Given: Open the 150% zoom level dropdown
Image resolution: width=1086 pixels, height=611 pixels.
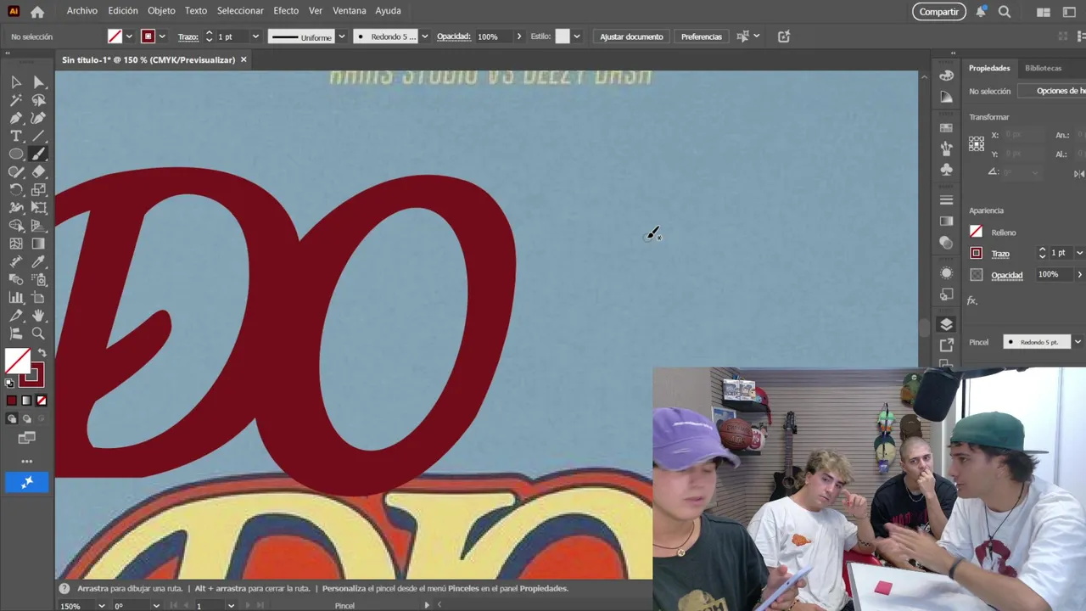Looking at the screenshot, I should [102, 606].
